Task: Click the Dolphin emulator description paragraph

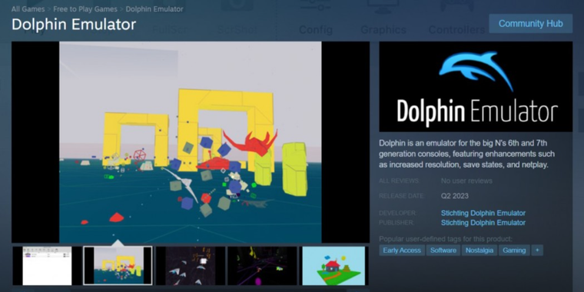Action: coord(467,154)
